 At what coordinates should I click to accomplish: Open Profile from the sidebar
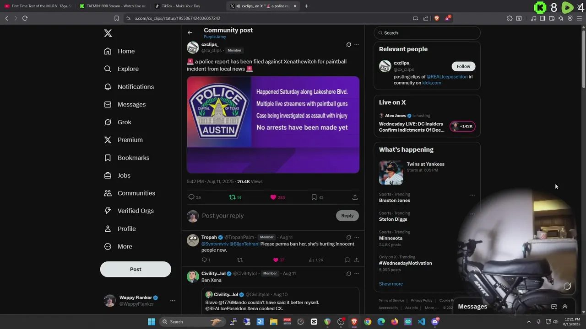(119, 228)
